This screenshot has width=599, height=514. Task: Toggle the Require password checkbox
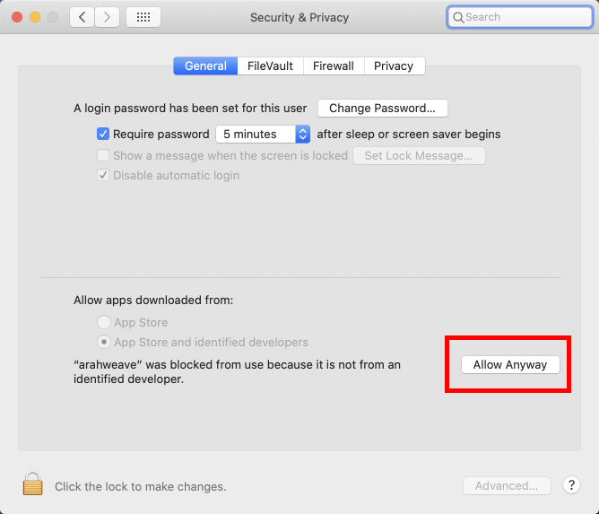click(103, 134)
